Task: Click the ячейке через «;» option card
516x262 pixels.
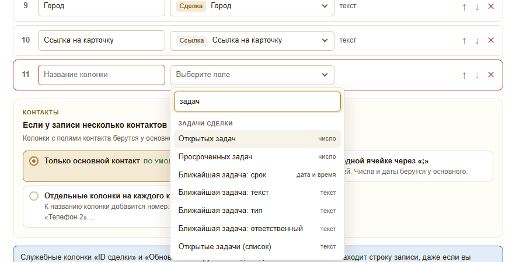Action: coord(418,166)
